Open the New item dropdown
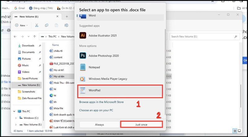 point(22,25)
